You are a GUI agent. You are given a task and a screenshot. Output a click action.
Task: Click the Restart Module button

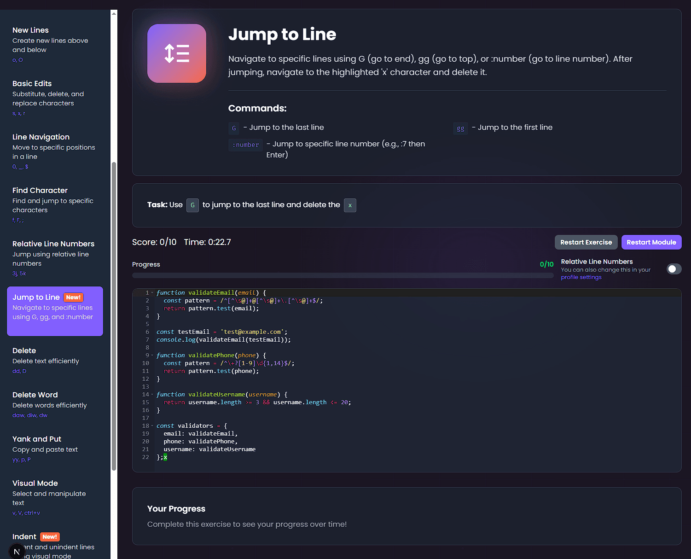[x=651, y=242]
